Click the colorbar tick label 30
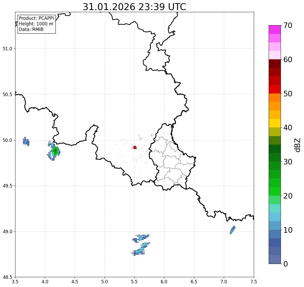The height and width of the screenshot is (287, 304). tap(288, 162)
